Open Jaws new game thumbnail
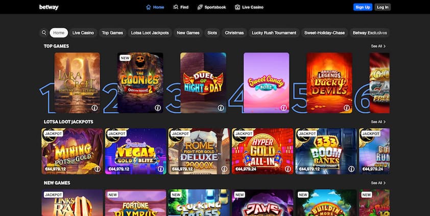 [262, 203]
